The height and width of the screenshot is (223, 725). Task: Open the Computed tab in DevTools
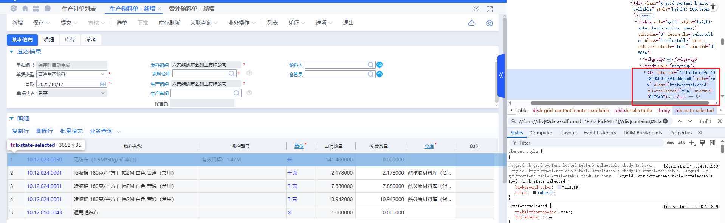point(542,132)
